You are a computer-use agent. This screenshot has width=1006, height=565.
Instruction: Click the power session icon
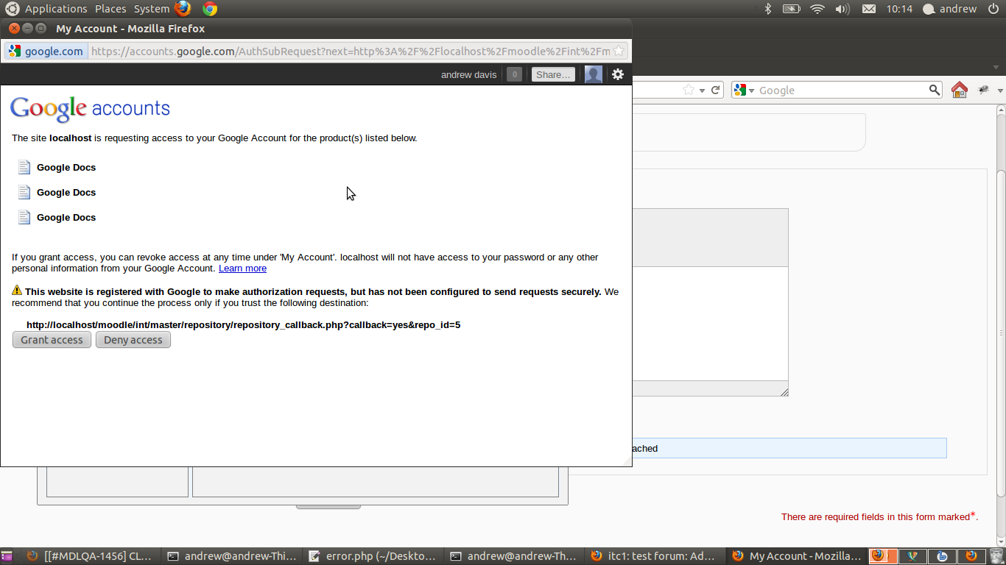tap(993, 9)
